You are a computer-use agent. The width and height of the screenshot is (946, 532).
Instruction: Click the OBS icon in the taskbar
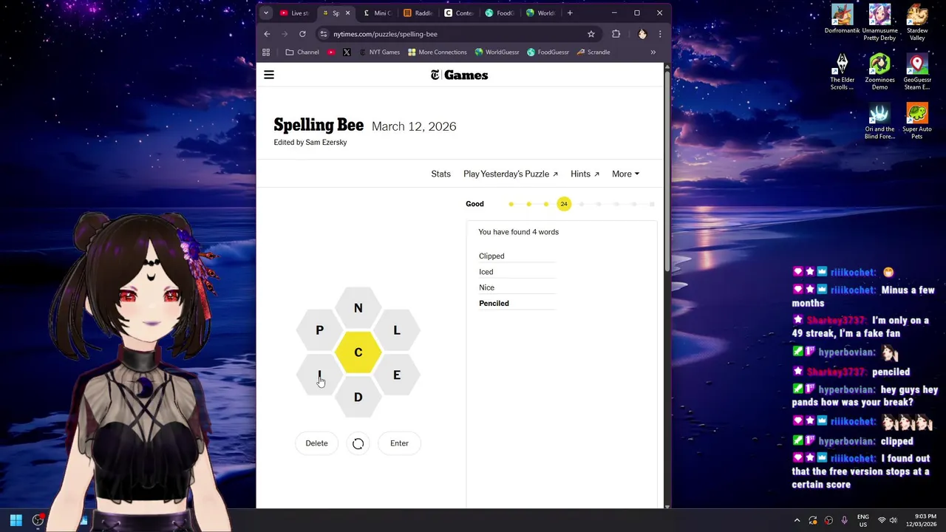(38, 520)
